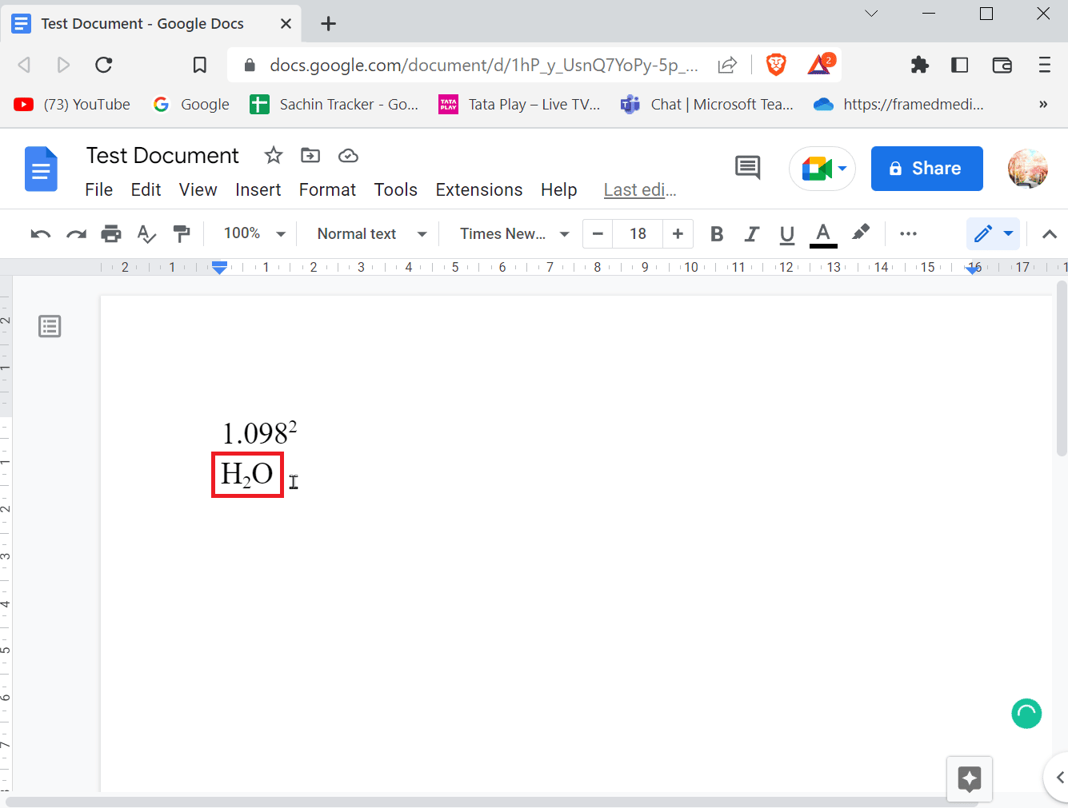Open the More toolbar options ellipsis

[x=908, y=234]
